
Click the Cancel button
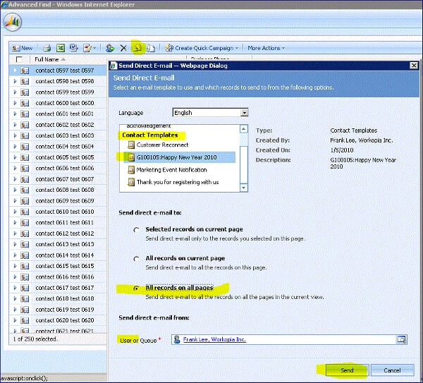click(x=391, y=370)
